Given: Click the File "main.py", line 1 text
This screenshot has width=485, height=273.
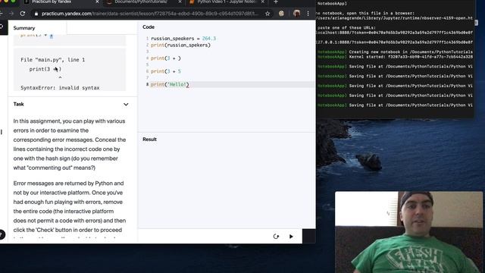Looking at the screenshot, I should point(52,60).
